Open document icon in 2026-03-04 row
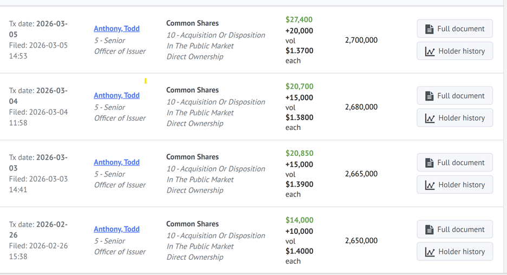 click(429, 96)
